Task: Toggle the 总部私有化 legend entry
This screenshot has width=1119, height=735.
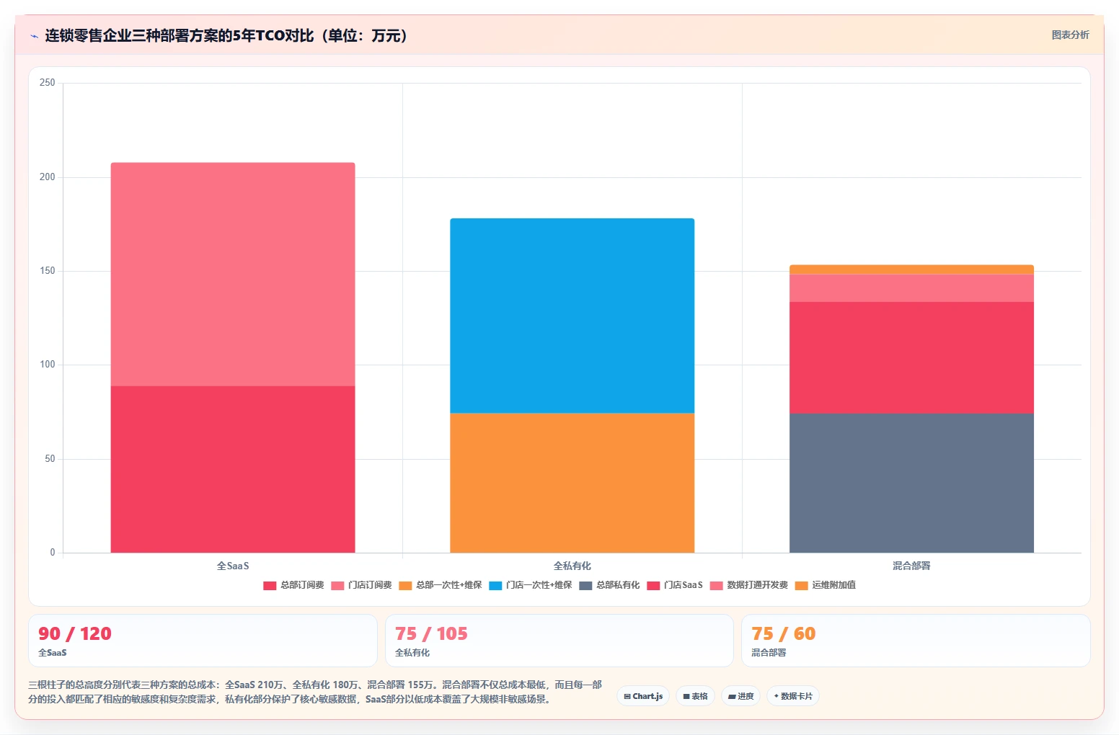Action: (x=609, y=585)
